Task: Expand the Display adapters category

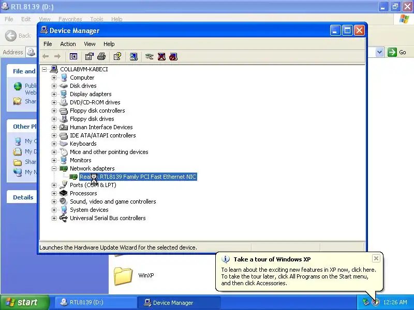Action: (x=54, y=94)
